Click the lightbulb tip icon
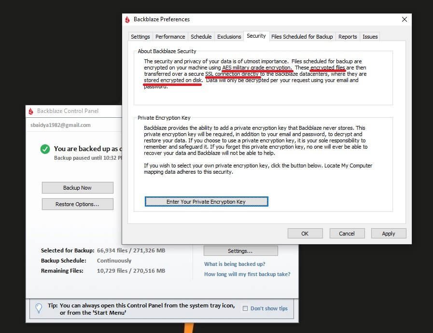This screenshot has height=333, width=433. 39,308
